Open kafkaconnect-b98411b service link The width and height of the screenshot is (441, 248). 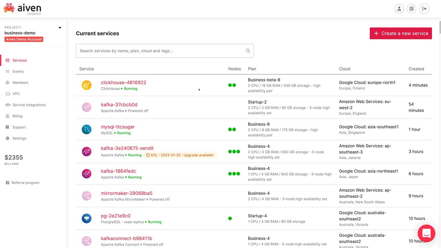click(126, 238)
